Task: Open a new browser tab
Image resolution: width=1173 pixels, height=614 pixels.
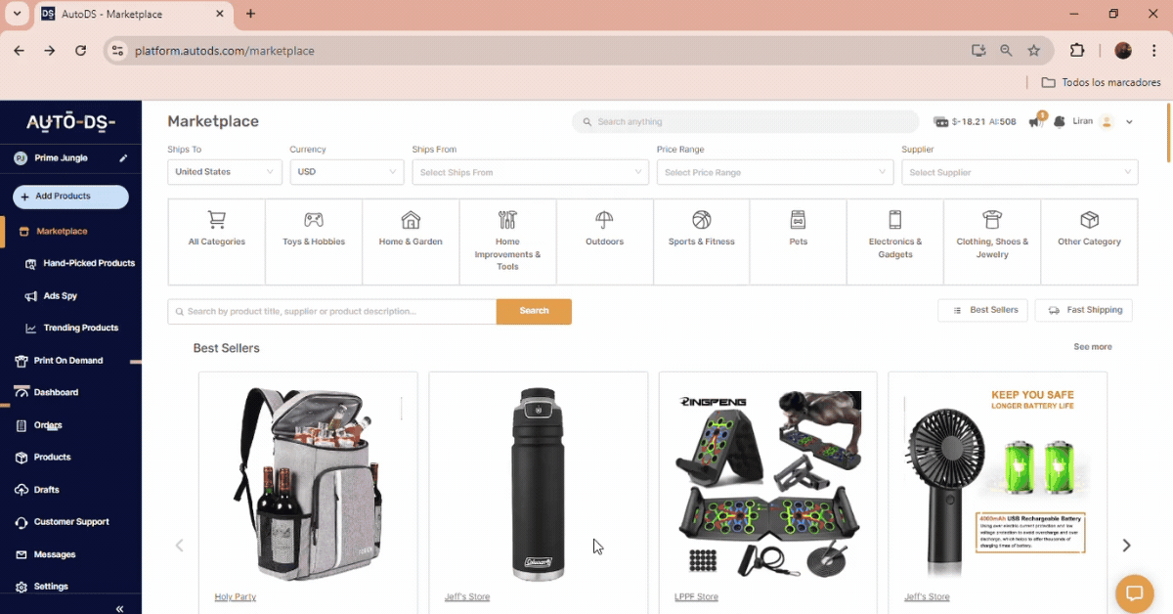Action: coord(251,14)
